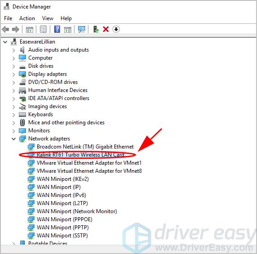The width and height of the screenshot is (257, 254).
Task: Click the Keyboards label
Action: pyautogui.click(x=41, y=114)
